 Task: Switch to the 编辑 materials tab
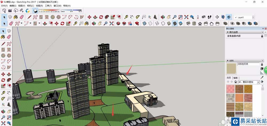click(235, 78)
